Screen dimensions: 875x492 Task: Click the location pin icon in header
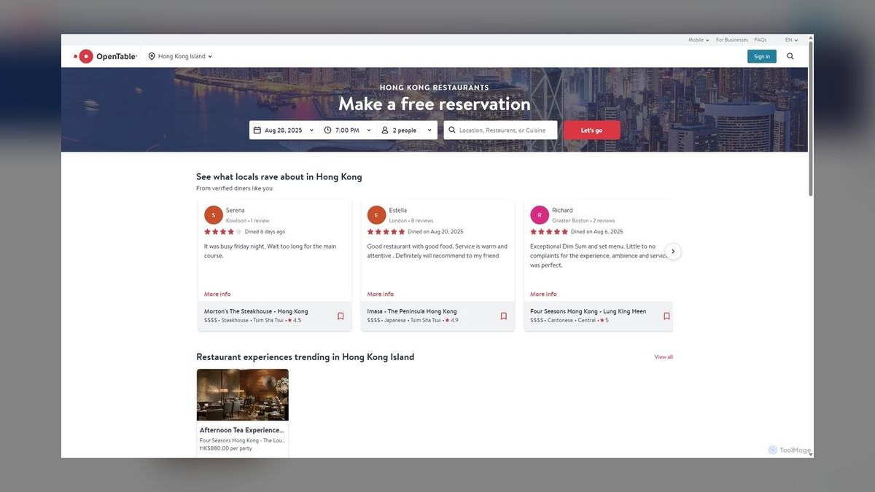(152, 56)
